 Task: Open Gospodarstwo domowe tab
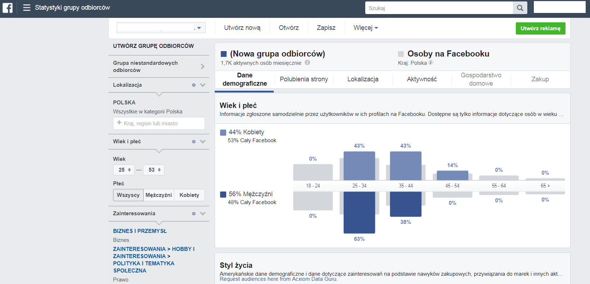point(481,79)
